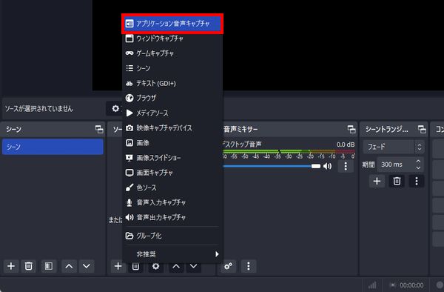The width and height of the screenshot is (444, 292).
Task: Open scene filters button in scenes panel
Action: 49,266
